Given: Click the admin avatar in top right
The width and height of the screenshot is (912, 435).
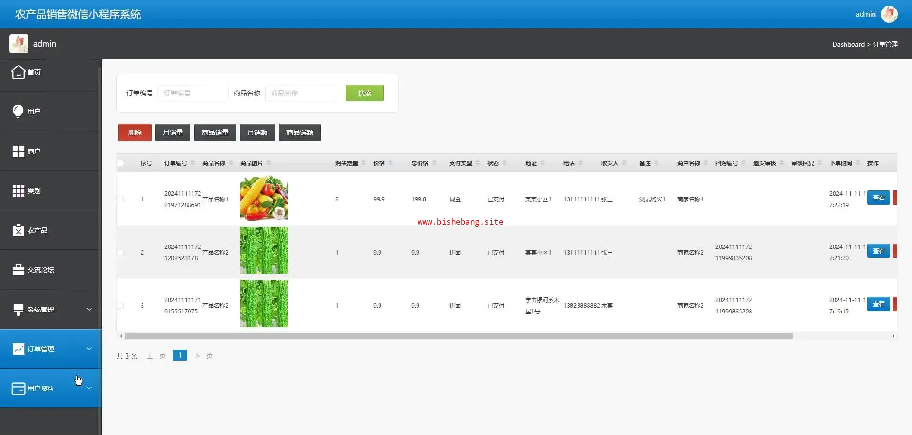Looking at the screenshot, I should pos(889,14).
